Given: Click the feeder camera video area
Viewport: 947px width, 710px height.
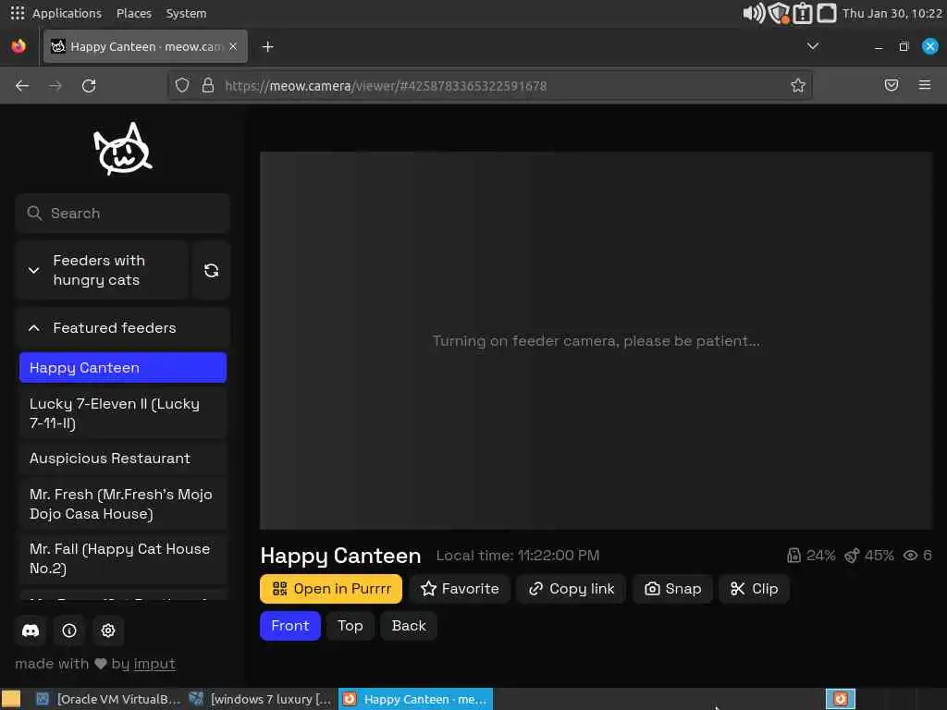Looking at the screenshot, I should click(x=596, y=340).
